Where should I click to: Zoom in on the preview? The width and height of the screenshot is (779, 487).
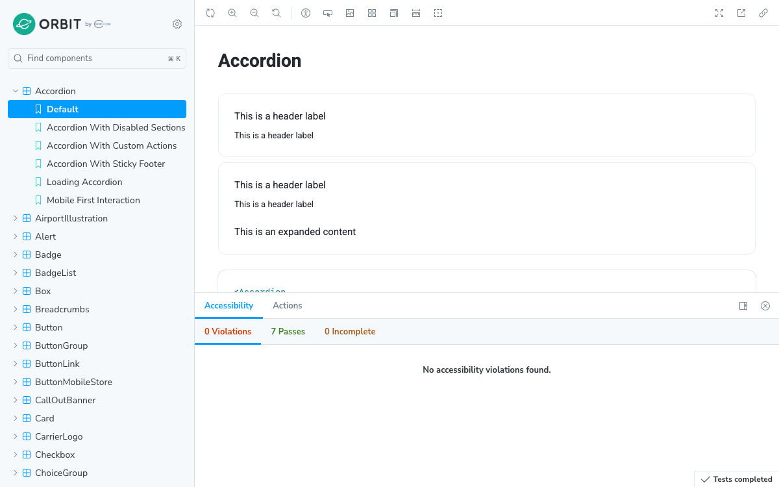(232, 13)
